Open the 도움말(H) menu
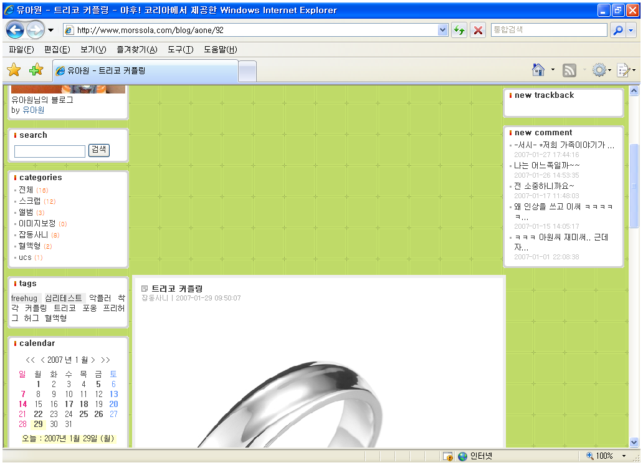The height and width of the screenshot is (465, 643). coord(220,50)
